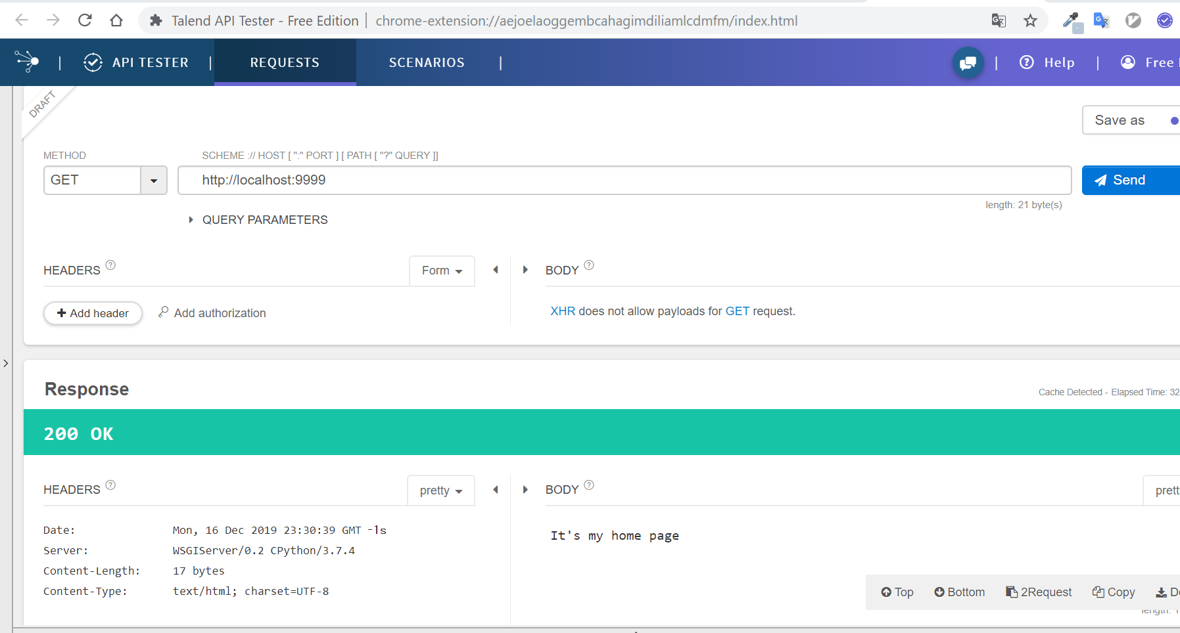Click the HEADERS help question mark
Viewport: 1180px width, 633px height.
pyautogui.click(x=110, y=265)
